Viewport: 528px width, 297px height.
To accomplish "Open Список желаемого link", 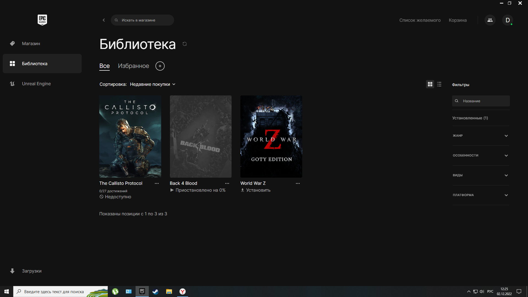I will [420, 20].
